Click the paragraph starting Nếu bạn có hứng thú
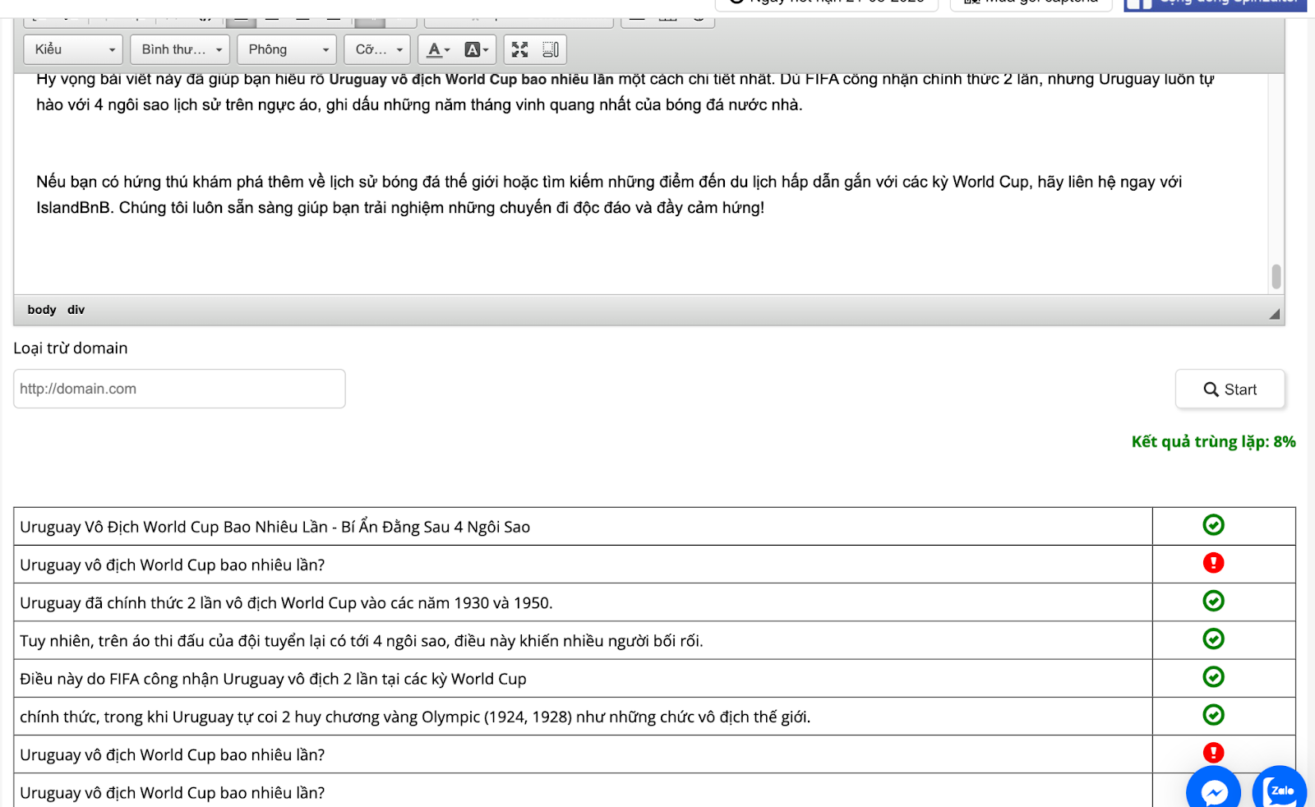This screenshot has width=1315, height=807. tap(609, 195)
